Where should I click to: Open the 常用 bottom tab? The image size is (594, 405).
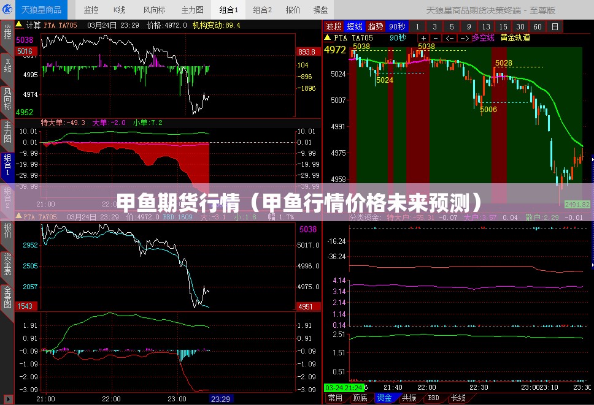[335, 398]
